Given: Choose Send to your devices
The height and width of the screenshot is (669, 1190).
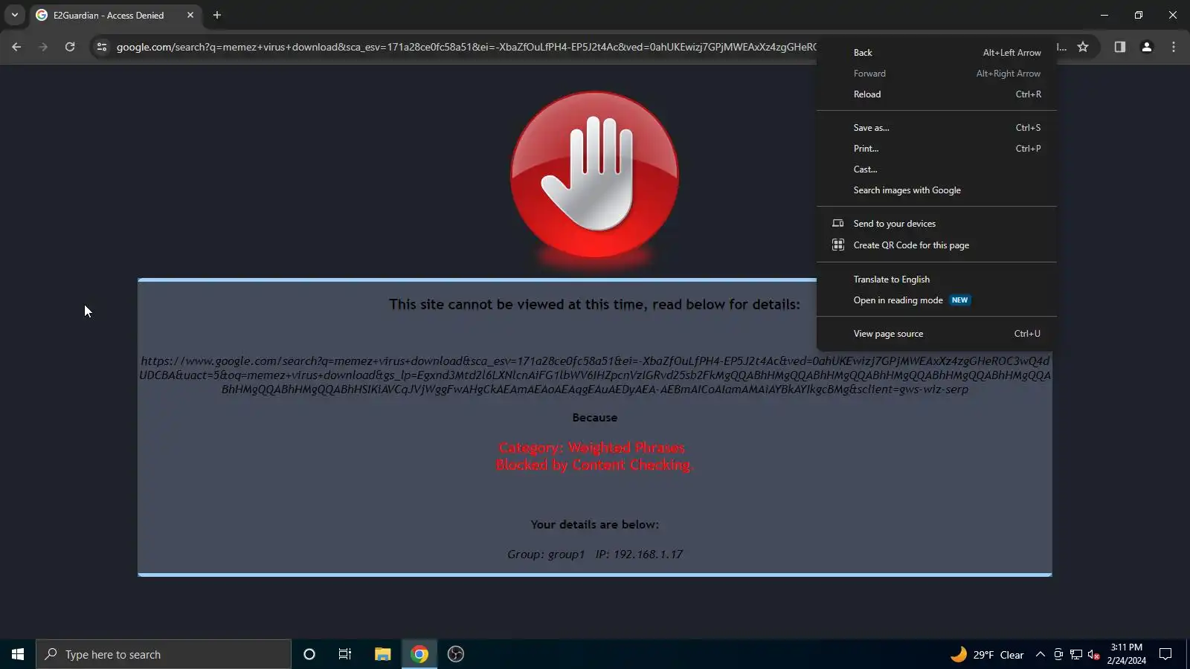Looking at the screenshot, I should pyautogui.click(x=936, y=224).
